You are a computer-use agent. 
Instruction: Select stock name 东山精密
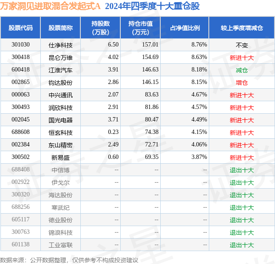click(61, 145)
